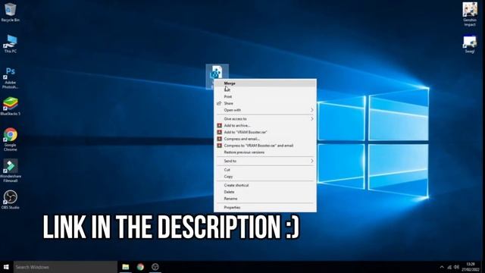The width and height of the screenshot is (485, 273).
Task: Open OBS Studio from the taskbar
Action: (155, 267)
